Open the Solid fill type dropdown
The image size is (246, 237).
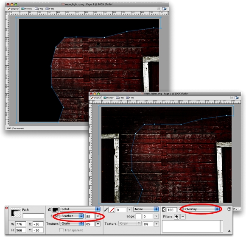80,209
